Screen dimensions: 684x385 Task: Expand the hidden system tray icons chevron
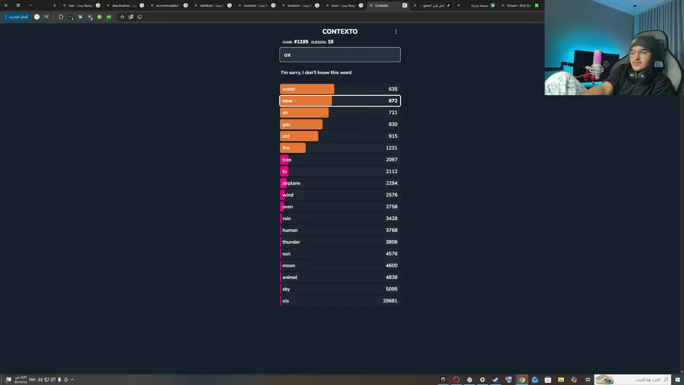(72, 380)
